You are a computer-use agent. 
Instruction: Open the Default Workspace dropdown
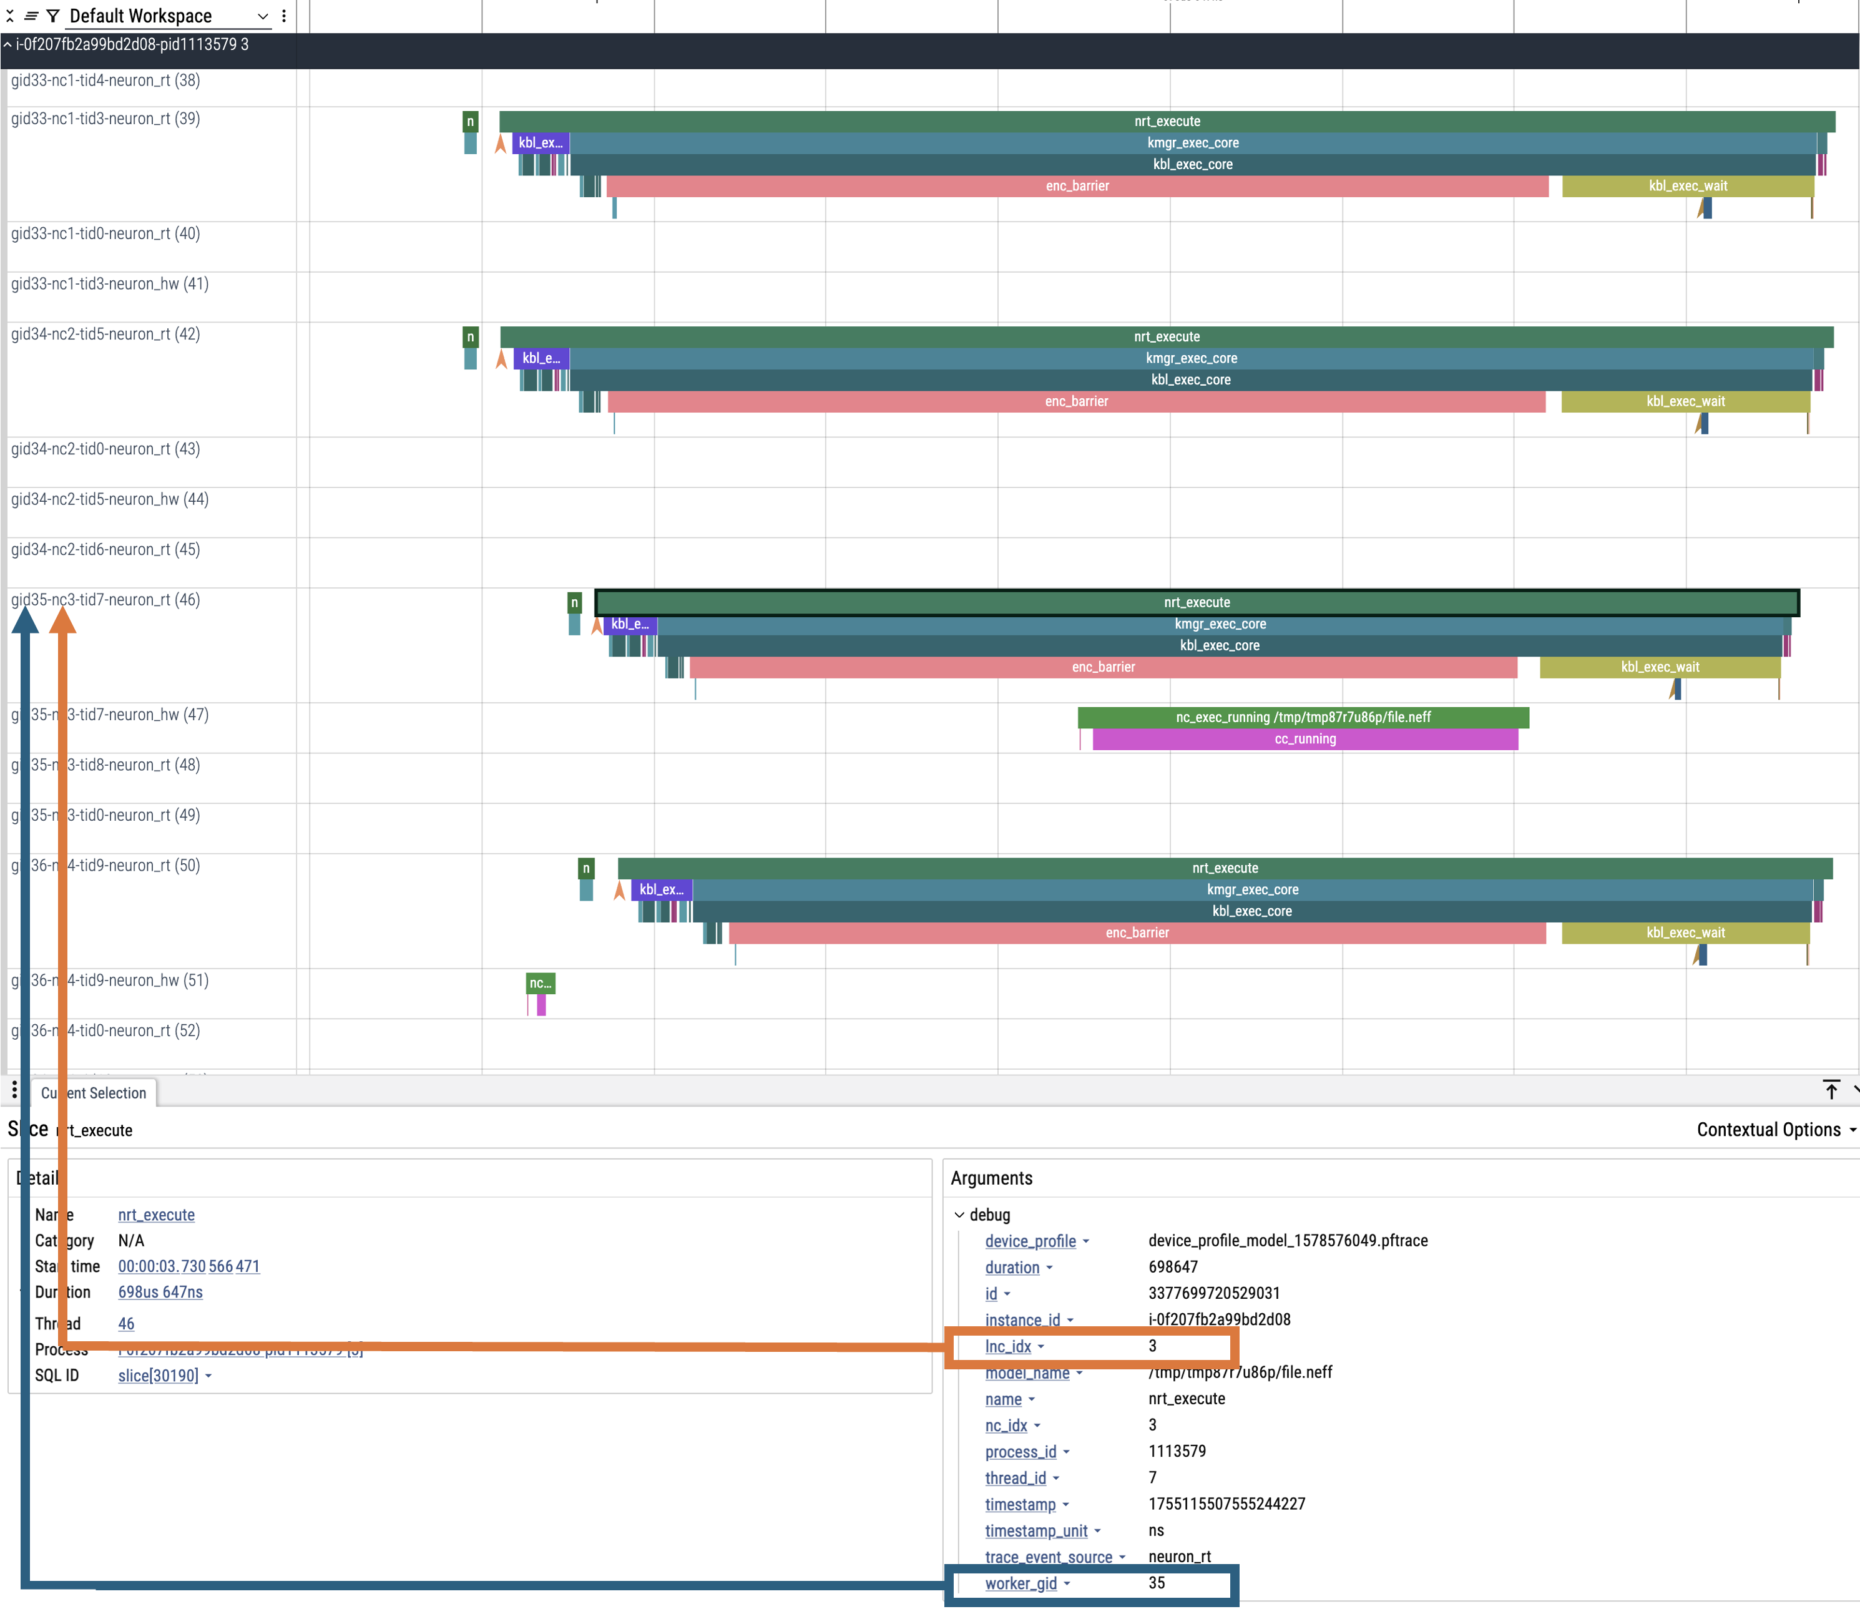pos(262,15)
